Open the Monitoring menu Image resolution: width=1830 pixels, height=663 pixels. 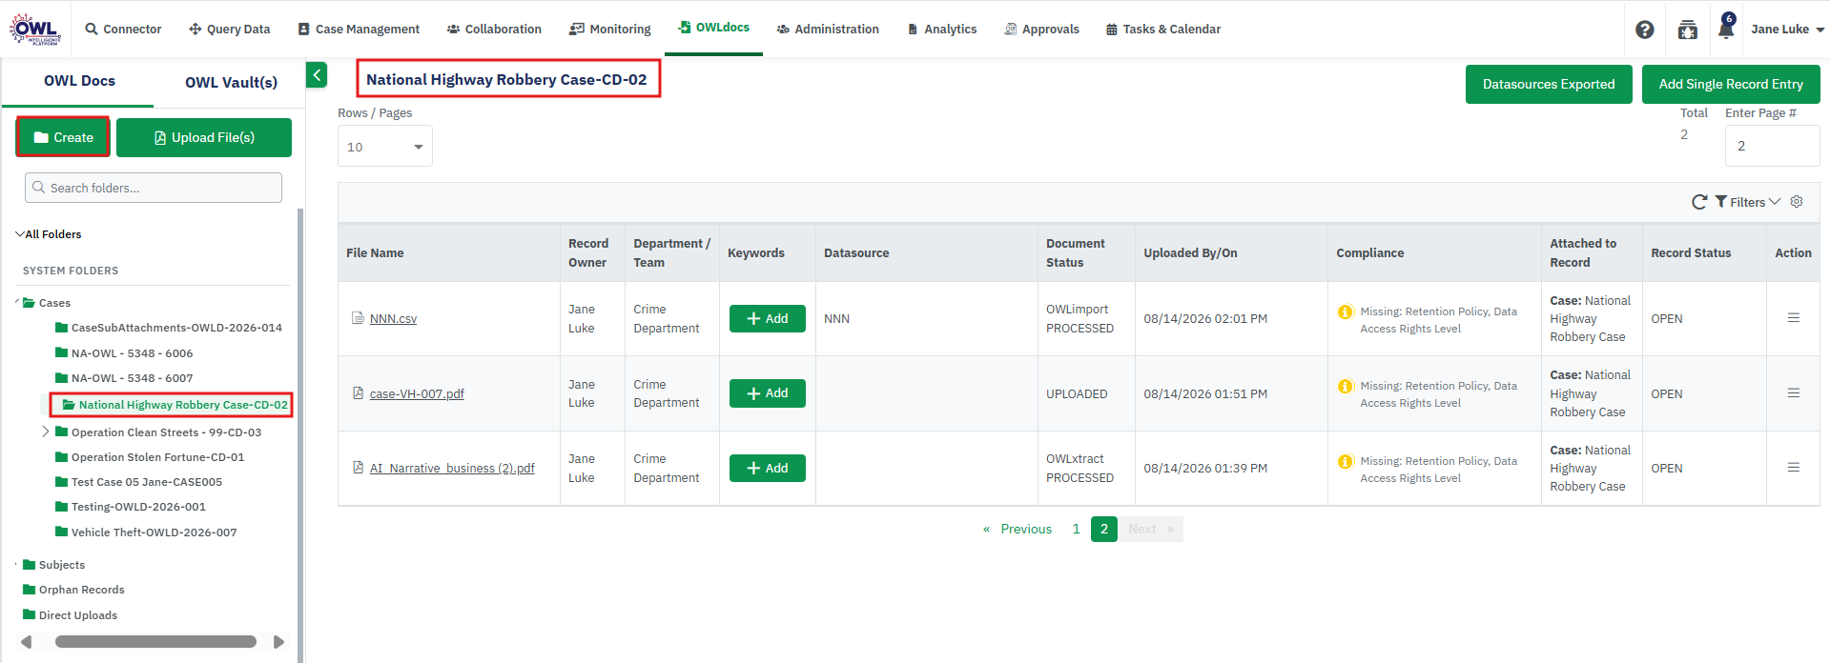coord(610,30)
